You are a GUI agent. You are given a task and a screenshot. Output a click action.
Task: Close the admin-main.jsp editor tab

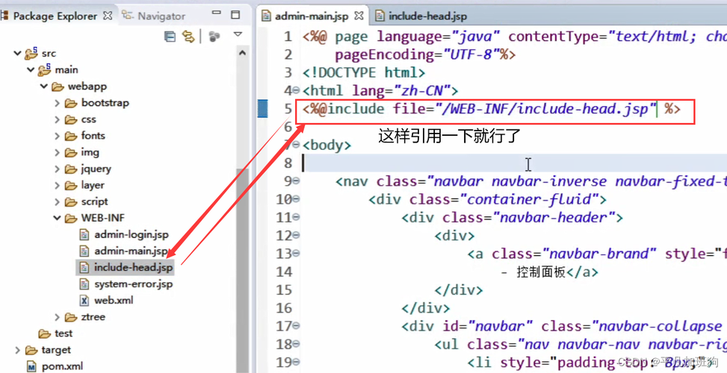coord(359,16)
